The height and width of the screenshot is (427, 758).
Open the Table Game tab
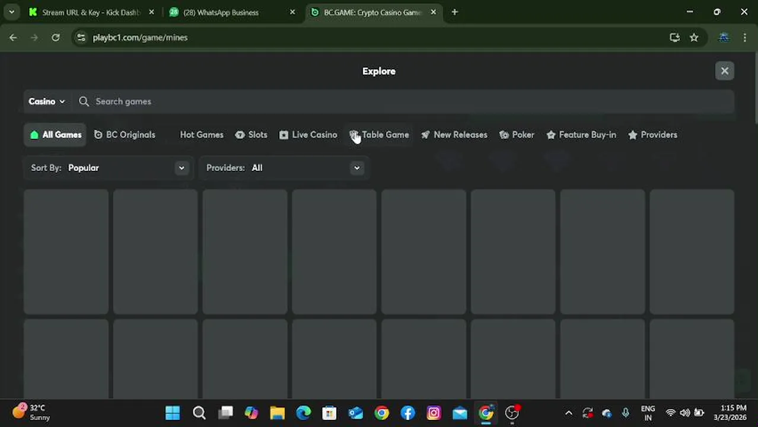379,135
